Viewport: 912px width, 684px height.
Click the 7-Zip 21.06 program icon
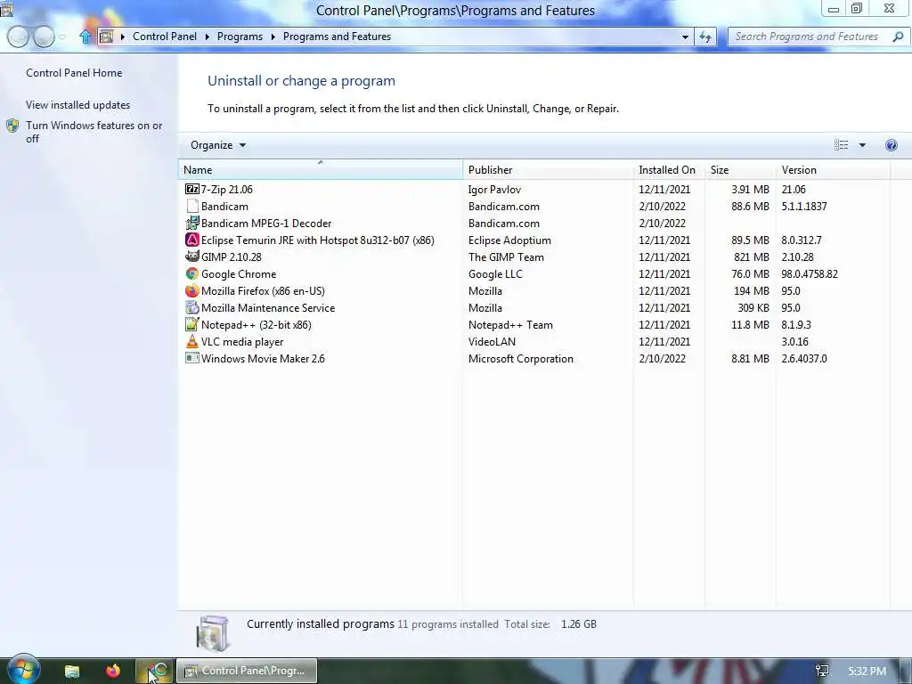pyautogui.click(x=192, y=189)
